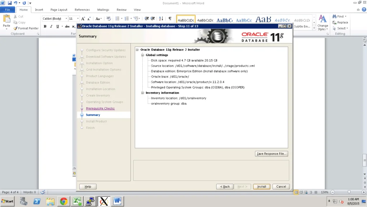Open the font size dropdown

pos(78,19)
